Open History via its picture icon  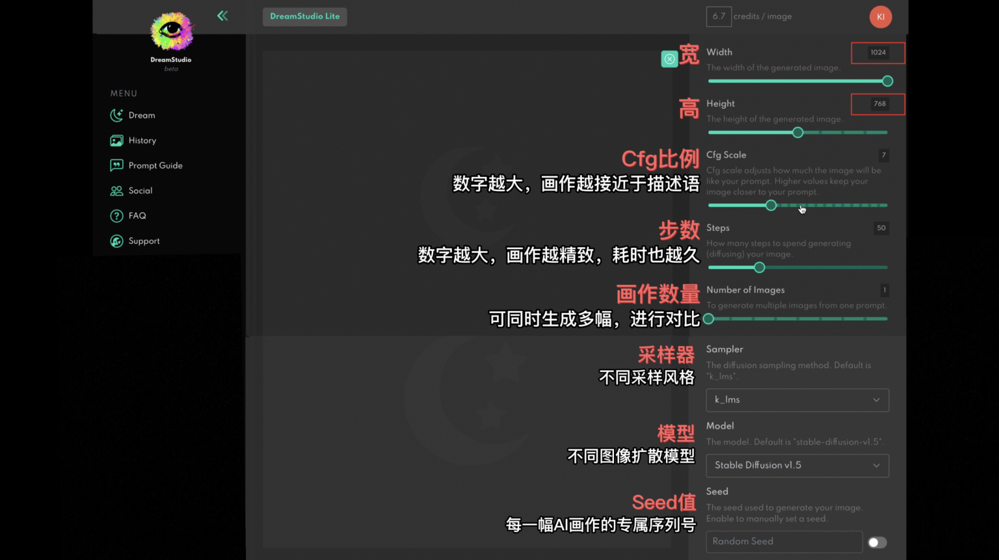pos(116,140)
